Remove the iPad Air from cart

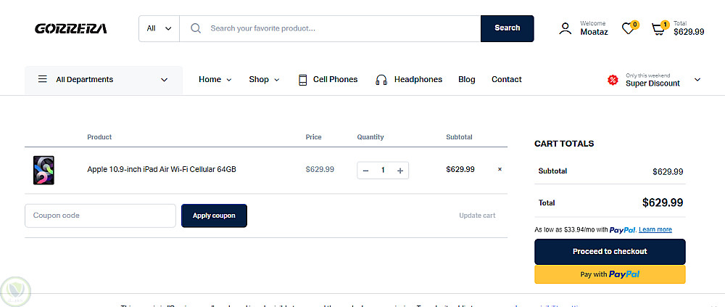point(500,170)
